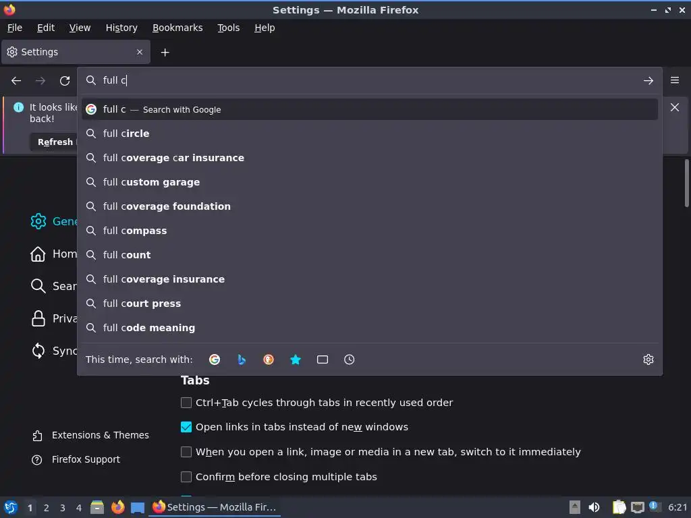Uncheck Open links in tabs instead of new windows
This screenshot has height=518, width=691.
pos(186,427)
